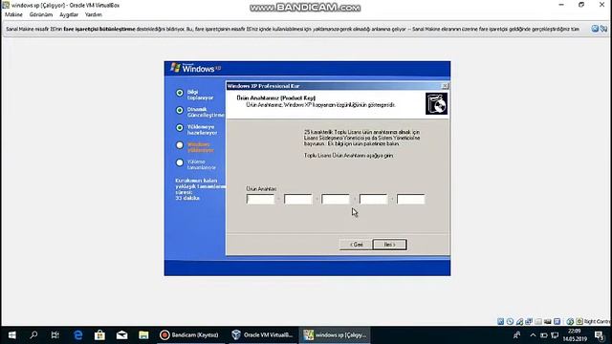Click the first blue icon on the notification bar
This screenshot has height=344, width=612.
point(595,29)
